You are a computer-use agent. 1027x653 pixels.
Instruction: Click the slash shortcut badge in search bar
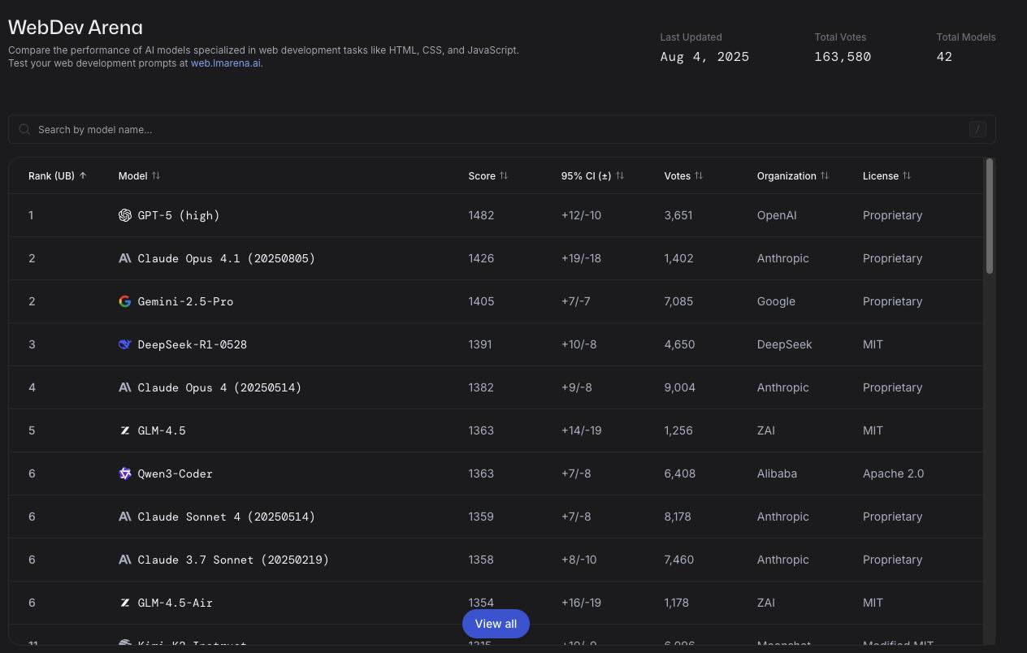[977, 129]
